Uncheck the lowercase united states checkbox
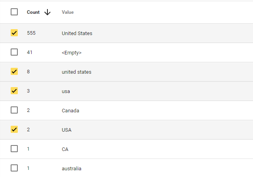This screenshot has width=253, height=177. (x=14, y=71)
